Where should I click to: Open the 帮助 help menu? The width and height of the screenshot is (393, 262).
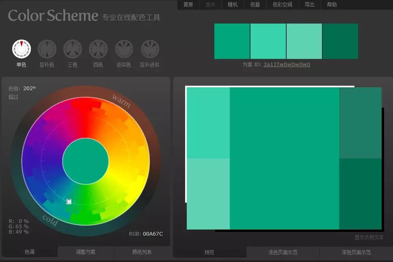332,5
